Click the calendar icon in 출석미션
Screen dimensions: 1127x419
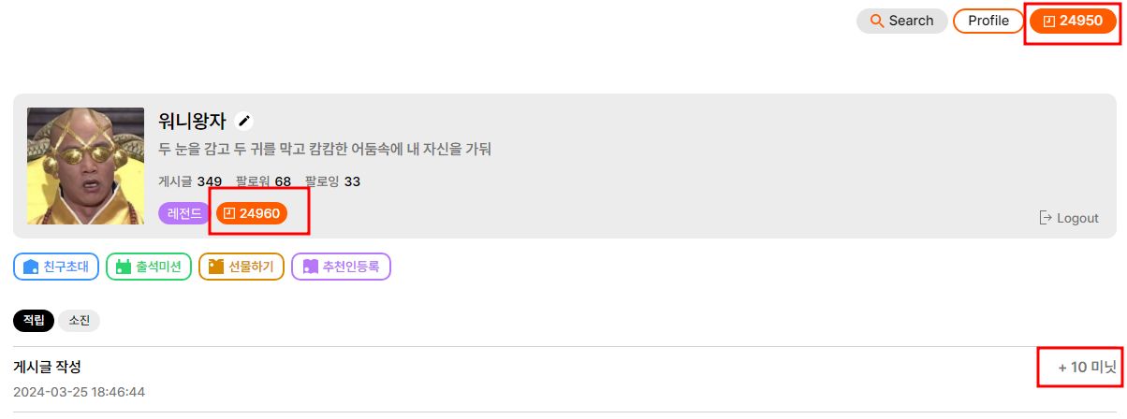pyautogui.click(x=123, y=267)
